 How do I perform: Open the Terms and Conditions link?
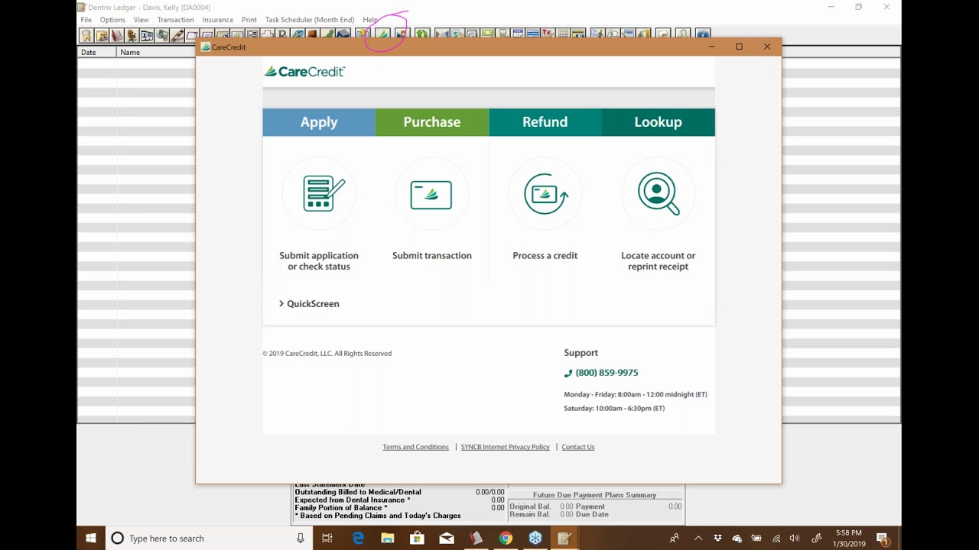(415, 447)
